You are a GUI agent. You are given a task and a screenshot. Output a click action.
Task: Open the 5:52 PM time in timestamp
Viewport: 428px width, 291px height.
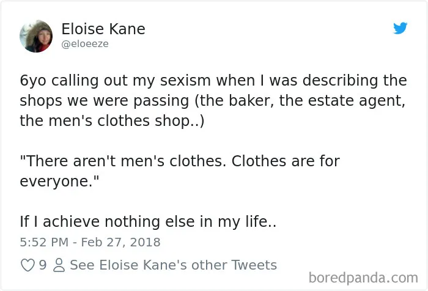point(44,242)
